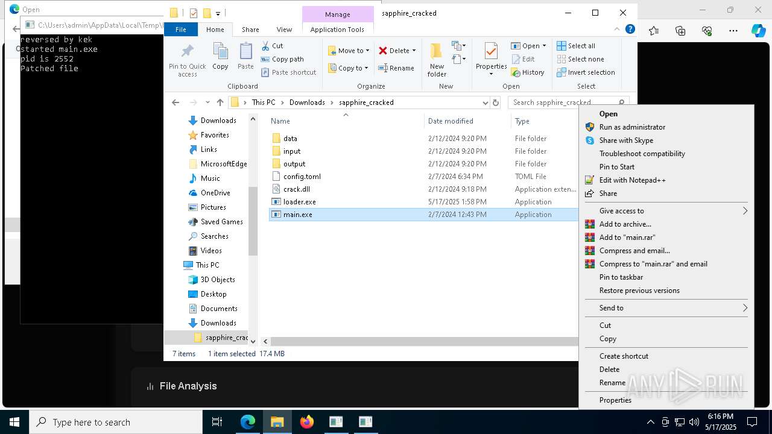This screenshot has height=434, width=772.
Task: Click Windows Start button
Action: [x=14, y=422]
